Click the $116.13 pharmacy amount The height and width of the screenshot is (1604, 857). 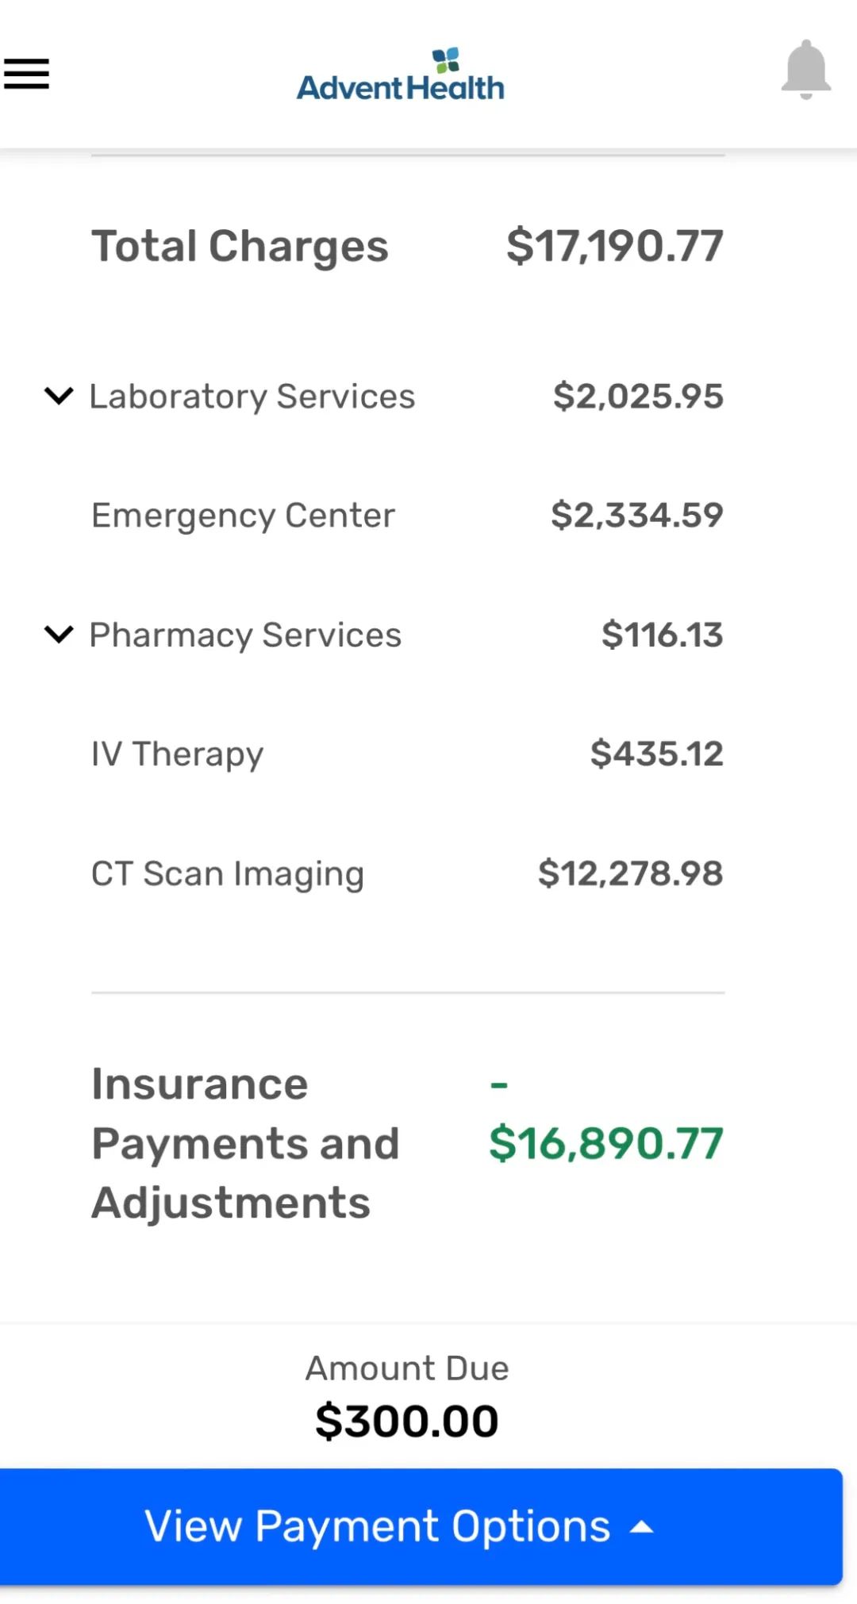663,635
